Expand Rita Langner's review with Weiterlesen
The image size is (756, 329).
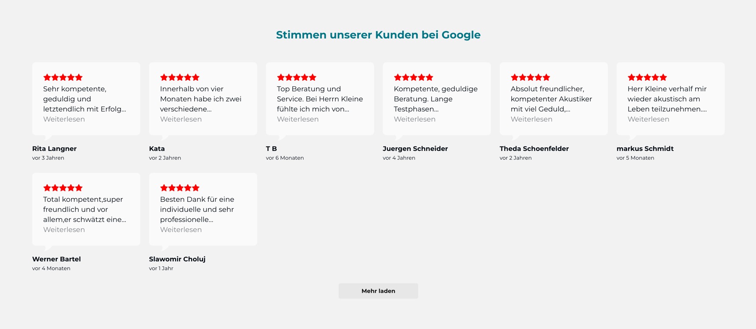click(64, 119)
